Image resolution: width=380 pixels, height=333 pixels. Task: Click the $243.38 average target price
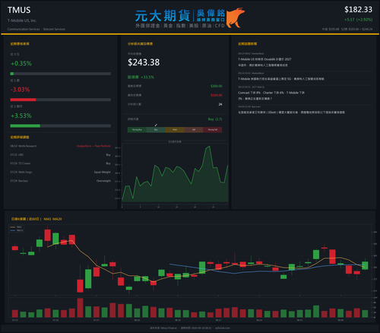(144, 62)
